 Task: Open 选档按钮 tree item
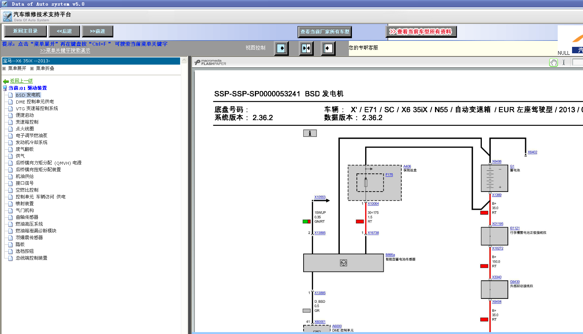point(25,251)
